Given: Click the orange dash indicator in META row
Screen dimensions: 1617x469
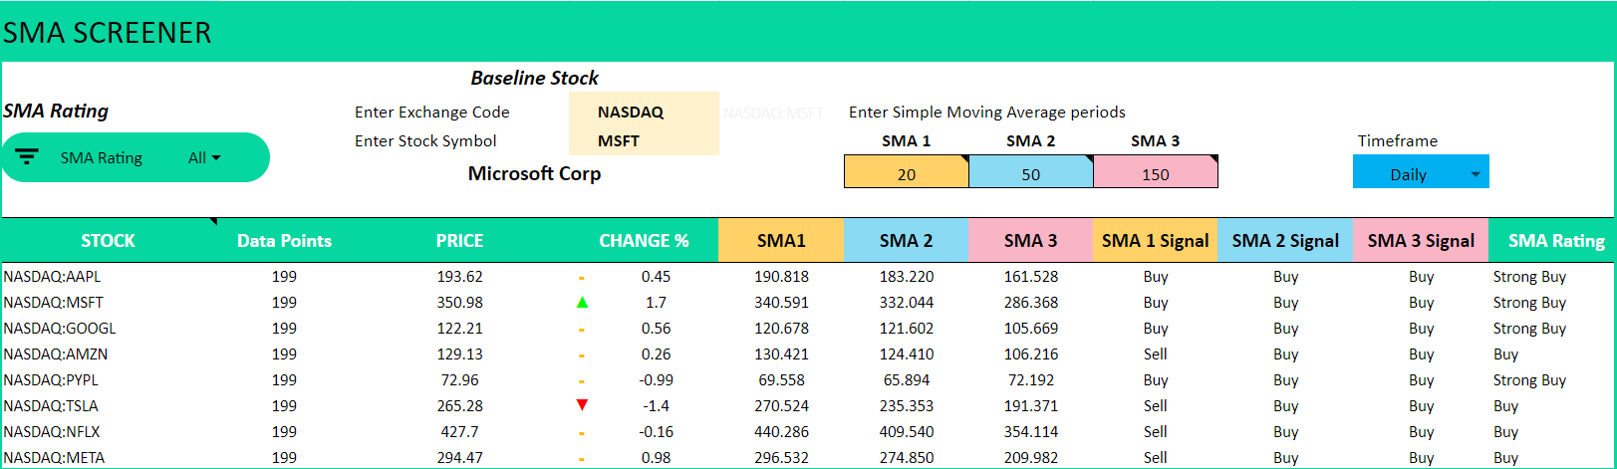Looking at the screenshot, I should tap(582, 459).
